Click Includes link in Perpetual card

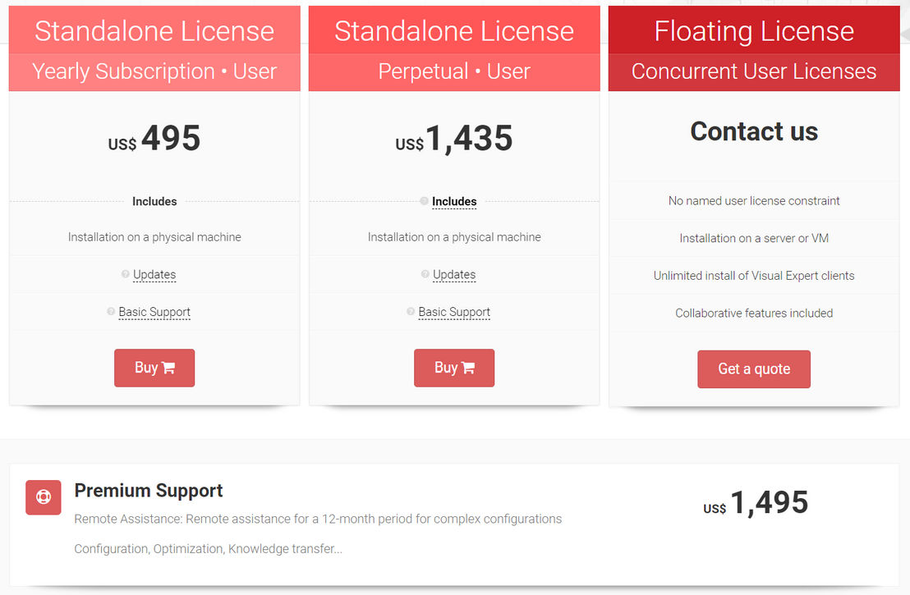(x=454, y=201)
